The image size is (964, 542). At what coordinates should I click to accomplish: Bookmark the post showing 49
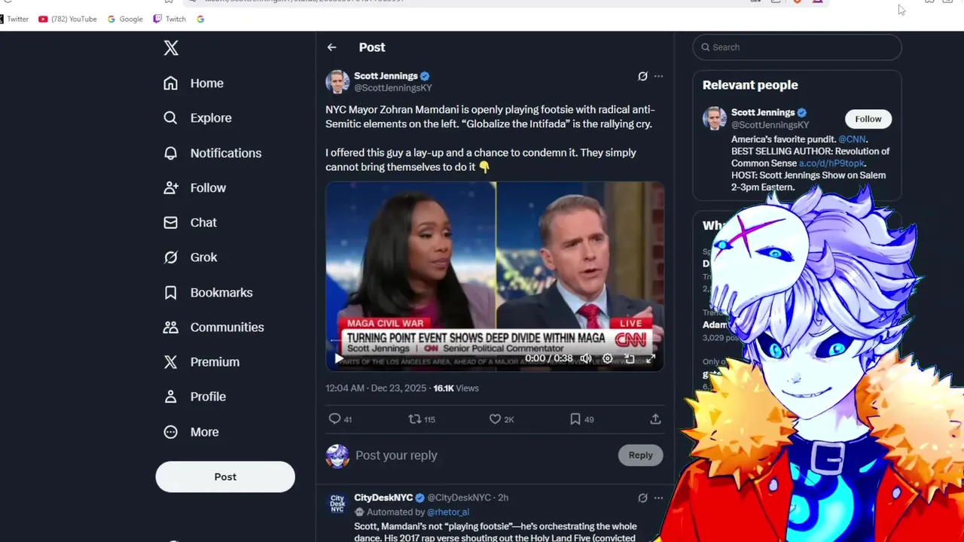581,419
